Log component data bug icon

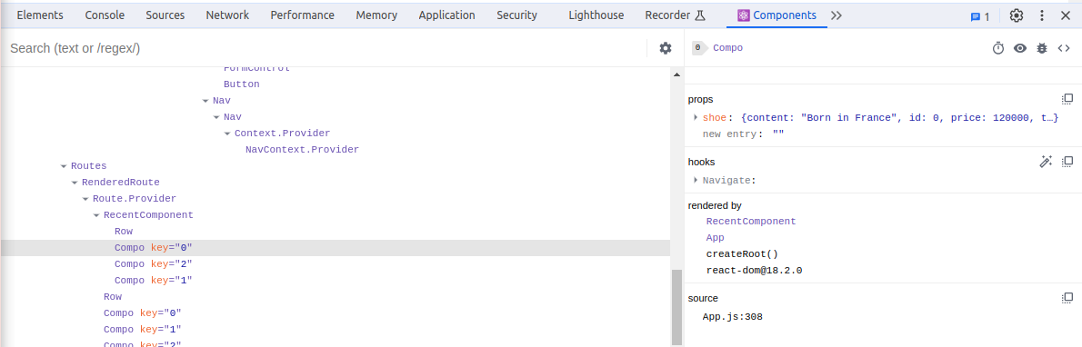pos(1042,48)
